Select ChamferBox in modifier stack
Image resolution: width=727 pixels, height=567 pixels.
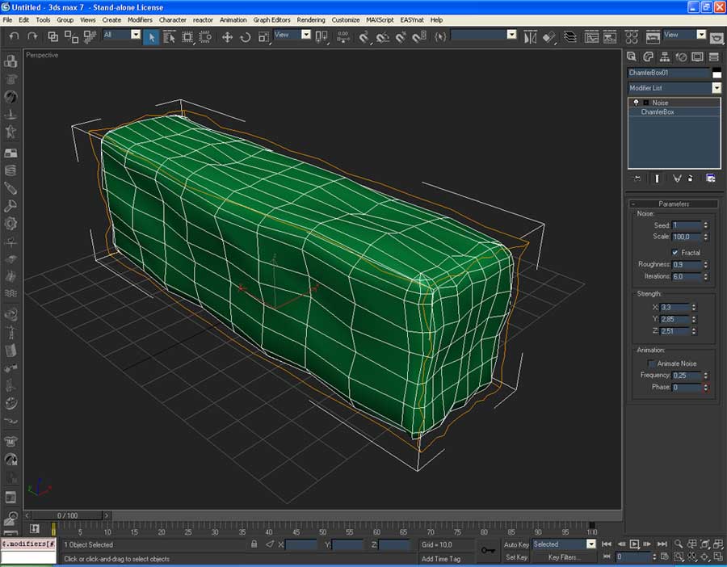click(x=658, y=111)
